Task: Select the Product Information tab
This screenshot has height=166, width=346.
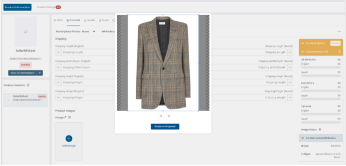Action: [x=17, y=7]
